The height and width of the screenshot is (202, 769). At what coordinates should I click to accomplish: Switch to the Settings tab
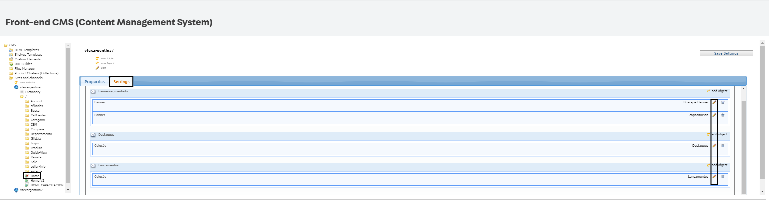coord(121,82)
